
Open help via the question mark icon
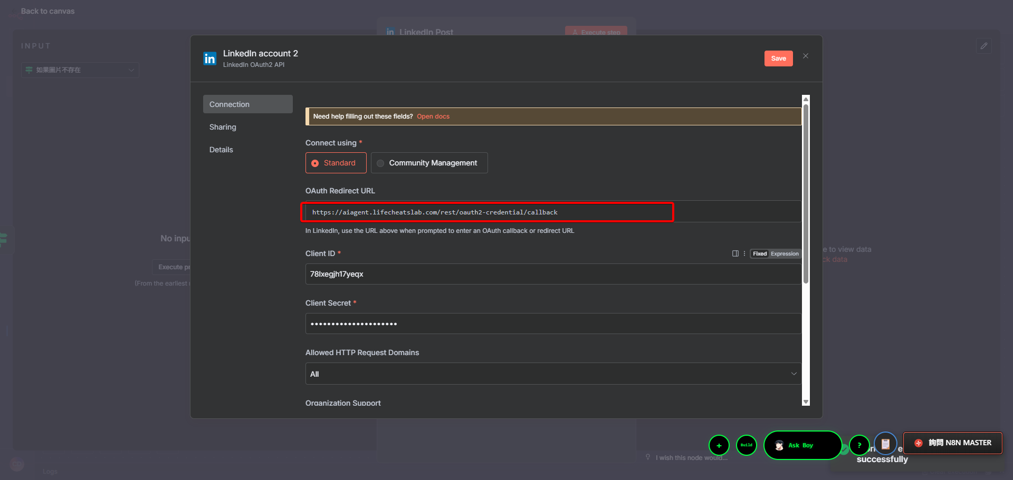(x=859, y=445)
